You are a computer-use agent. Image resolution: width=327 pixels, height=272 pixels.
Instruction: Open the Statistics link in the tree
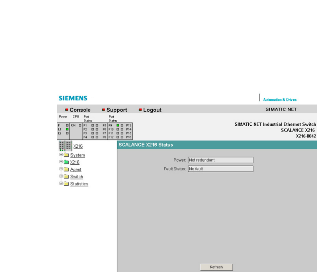tap(79, 184)
